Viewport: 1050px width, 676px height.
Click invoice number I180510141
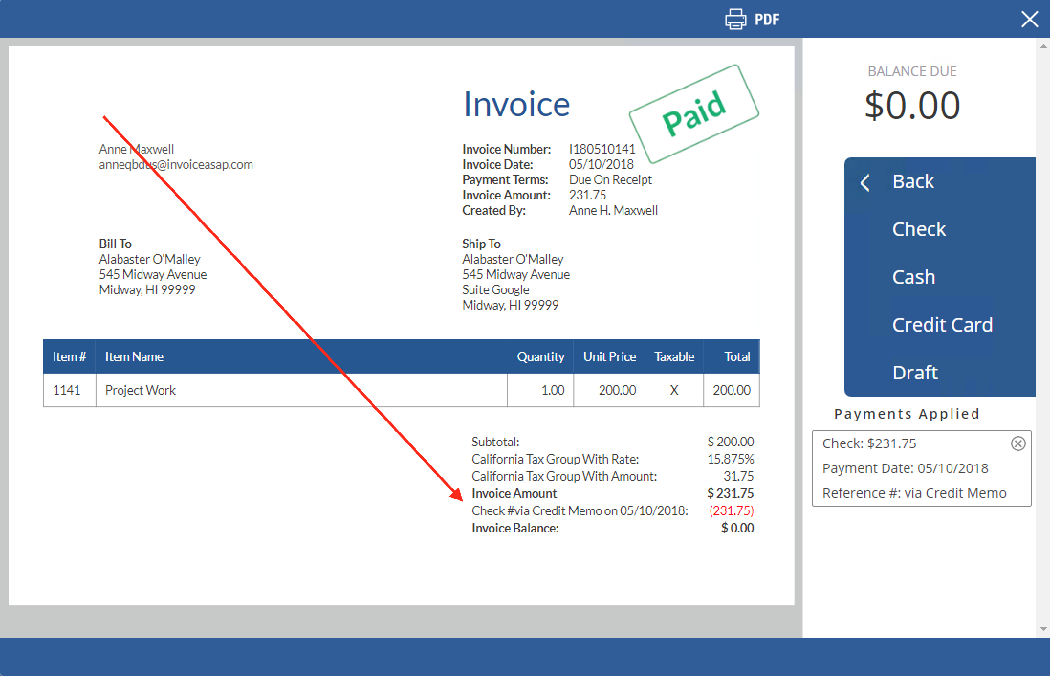[602, 149]
